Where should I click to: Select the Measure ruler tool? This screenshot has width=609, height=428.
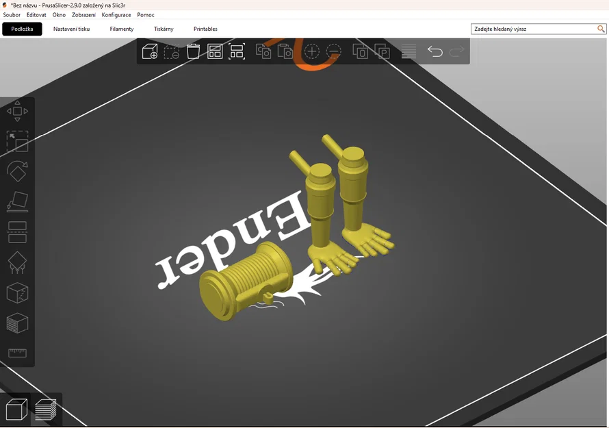coord(18,353)
